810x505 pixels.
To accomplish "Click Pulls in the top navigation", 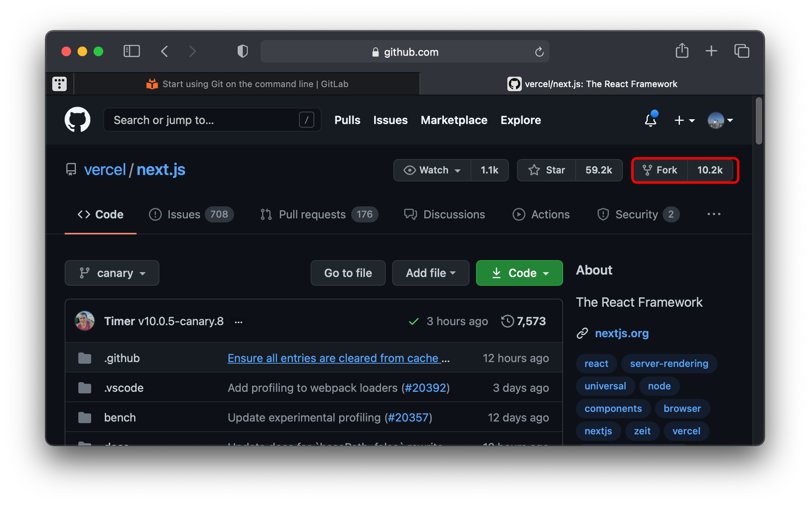I will pyautogui.click(x=347, y=120).
